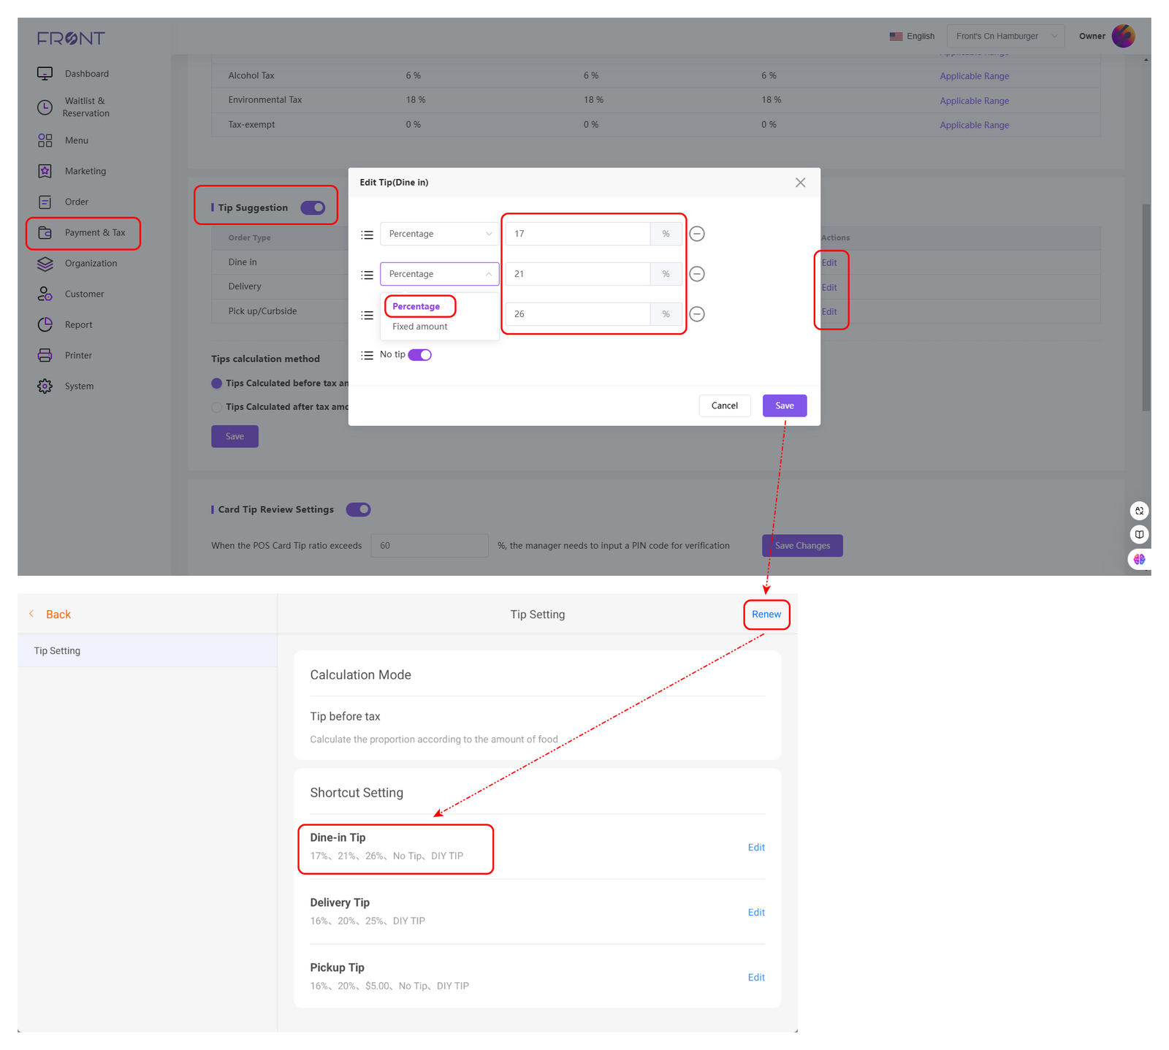1169x1050 pixels.
Task: Open Waitlist & Reservation clock icon
Action: point(45,107)
